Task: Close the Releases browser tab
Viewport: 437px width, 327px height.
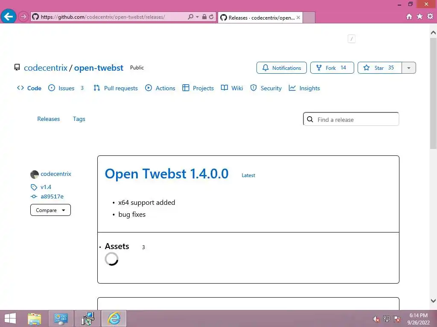Action: (298, 17)
